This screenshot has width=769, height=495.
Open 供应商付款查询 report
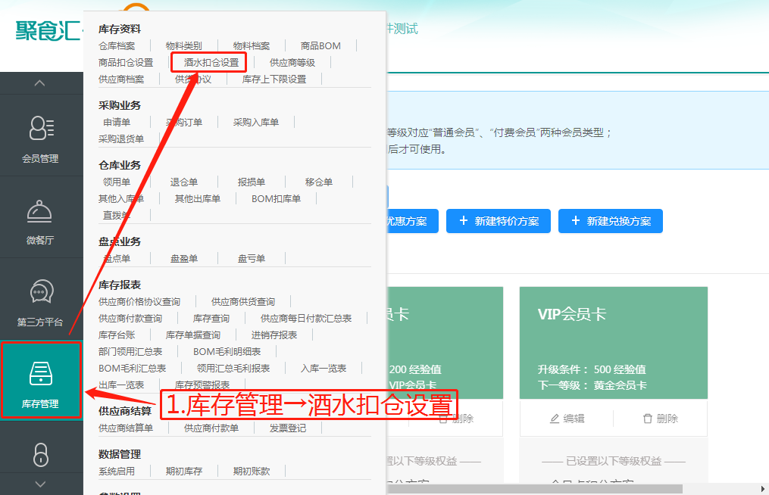tap(130, 319)
